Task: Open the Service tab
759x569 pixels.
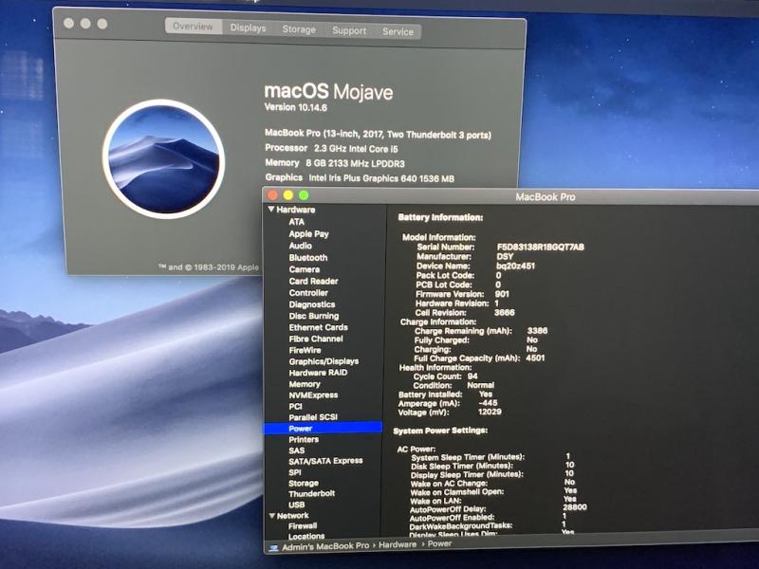Action: pyautogui.click(x=398, y=32)
